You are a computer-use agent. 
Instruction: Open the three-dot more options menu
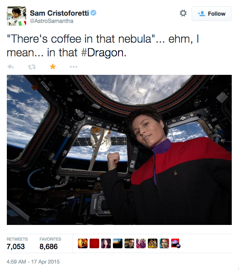(x=74, y=67)
